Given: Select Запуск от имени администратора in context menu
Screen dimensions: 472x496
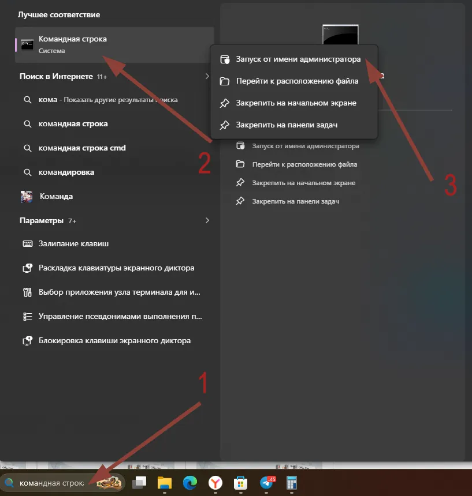Looking at the screenshot, I should [298, 59].
